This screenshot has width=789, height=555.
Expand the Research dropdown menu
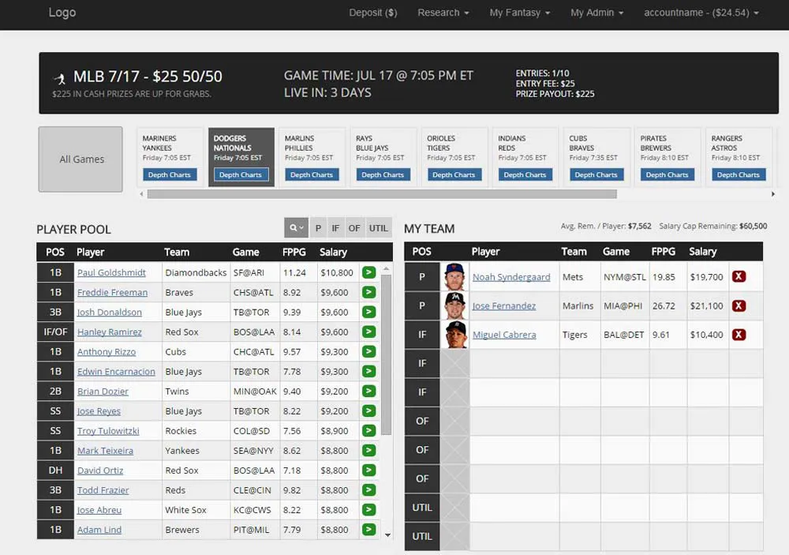pyautogui.click(x=443, y=13)
